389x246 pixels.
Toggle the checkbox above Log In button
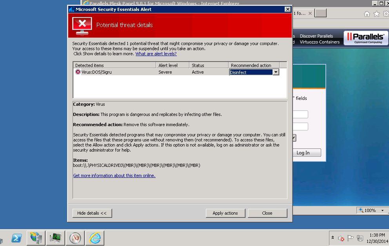click(x=294, y=138)
